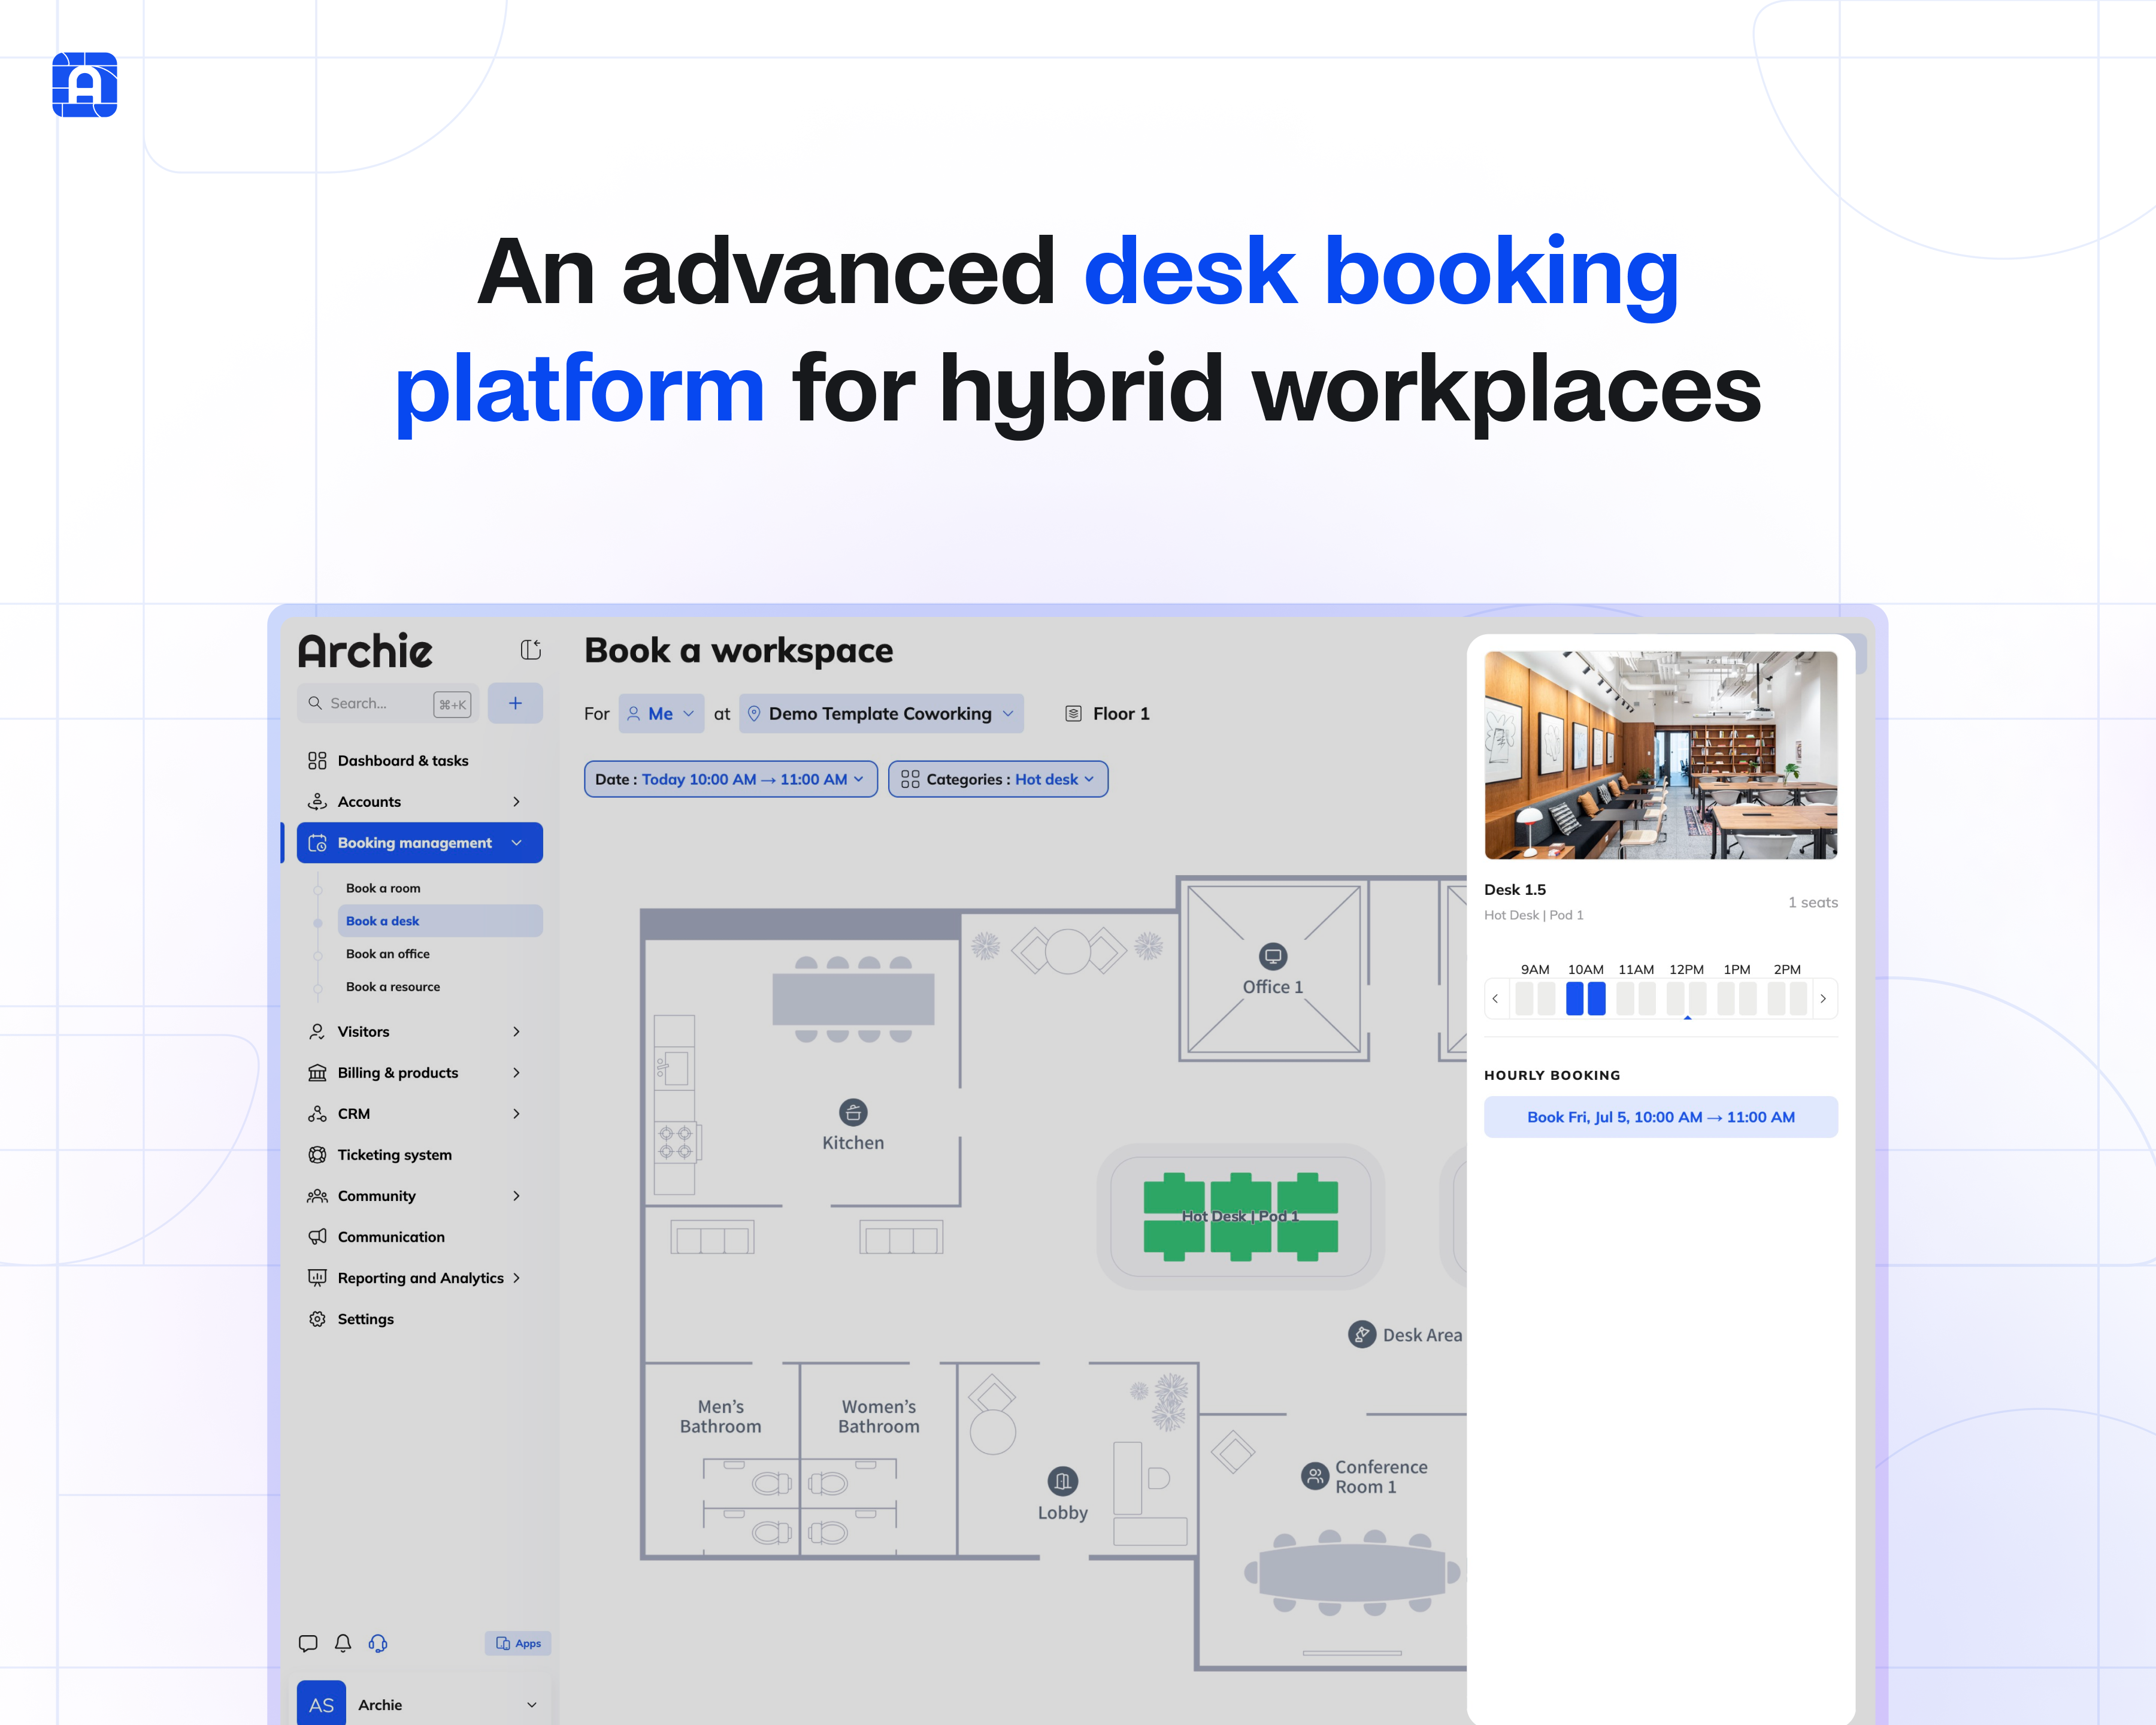Click the headset support icon

pos(378,1643)
